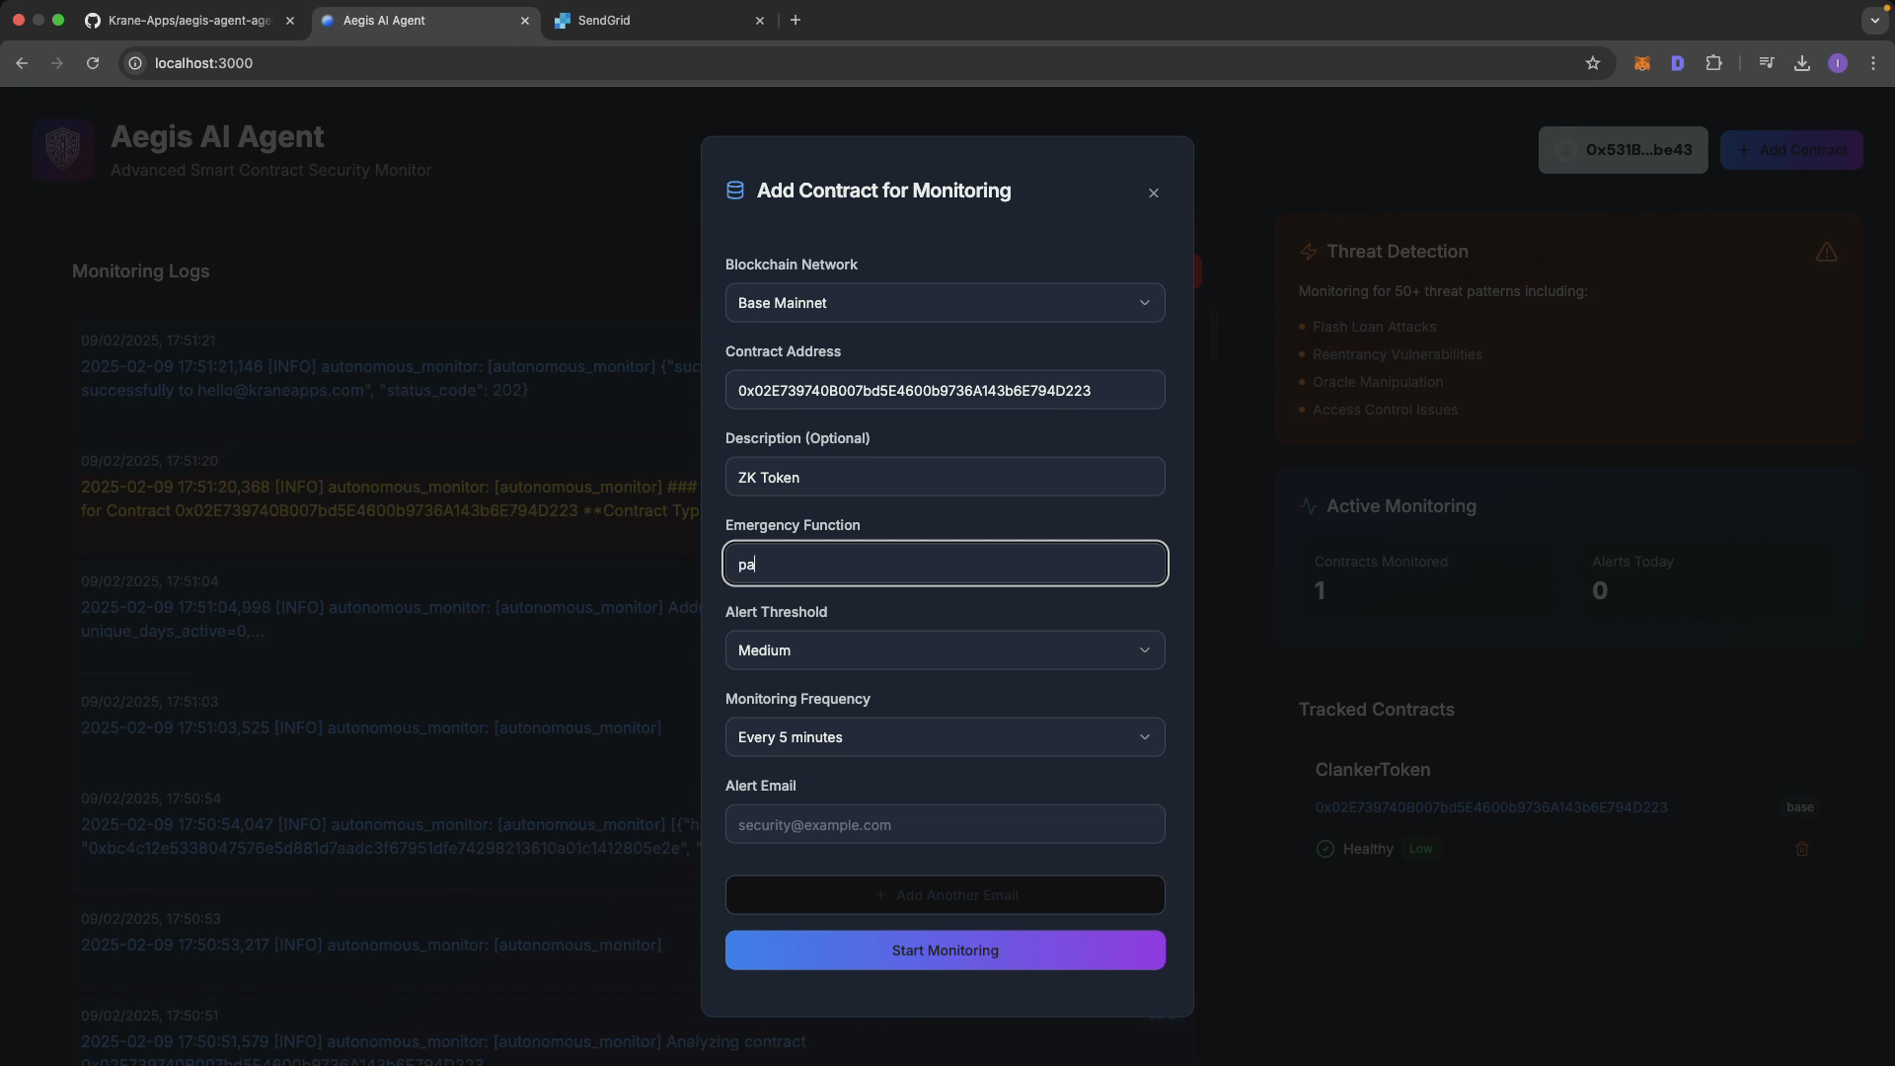Open a new browser tab
This screenshot has width=1895, height=1066.
tap(795, 21)
